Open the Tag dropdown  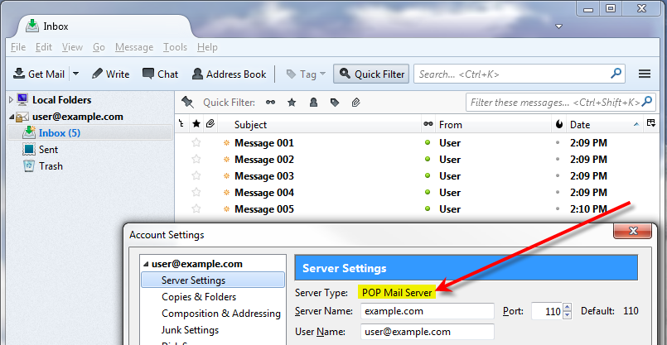[306, 74]
